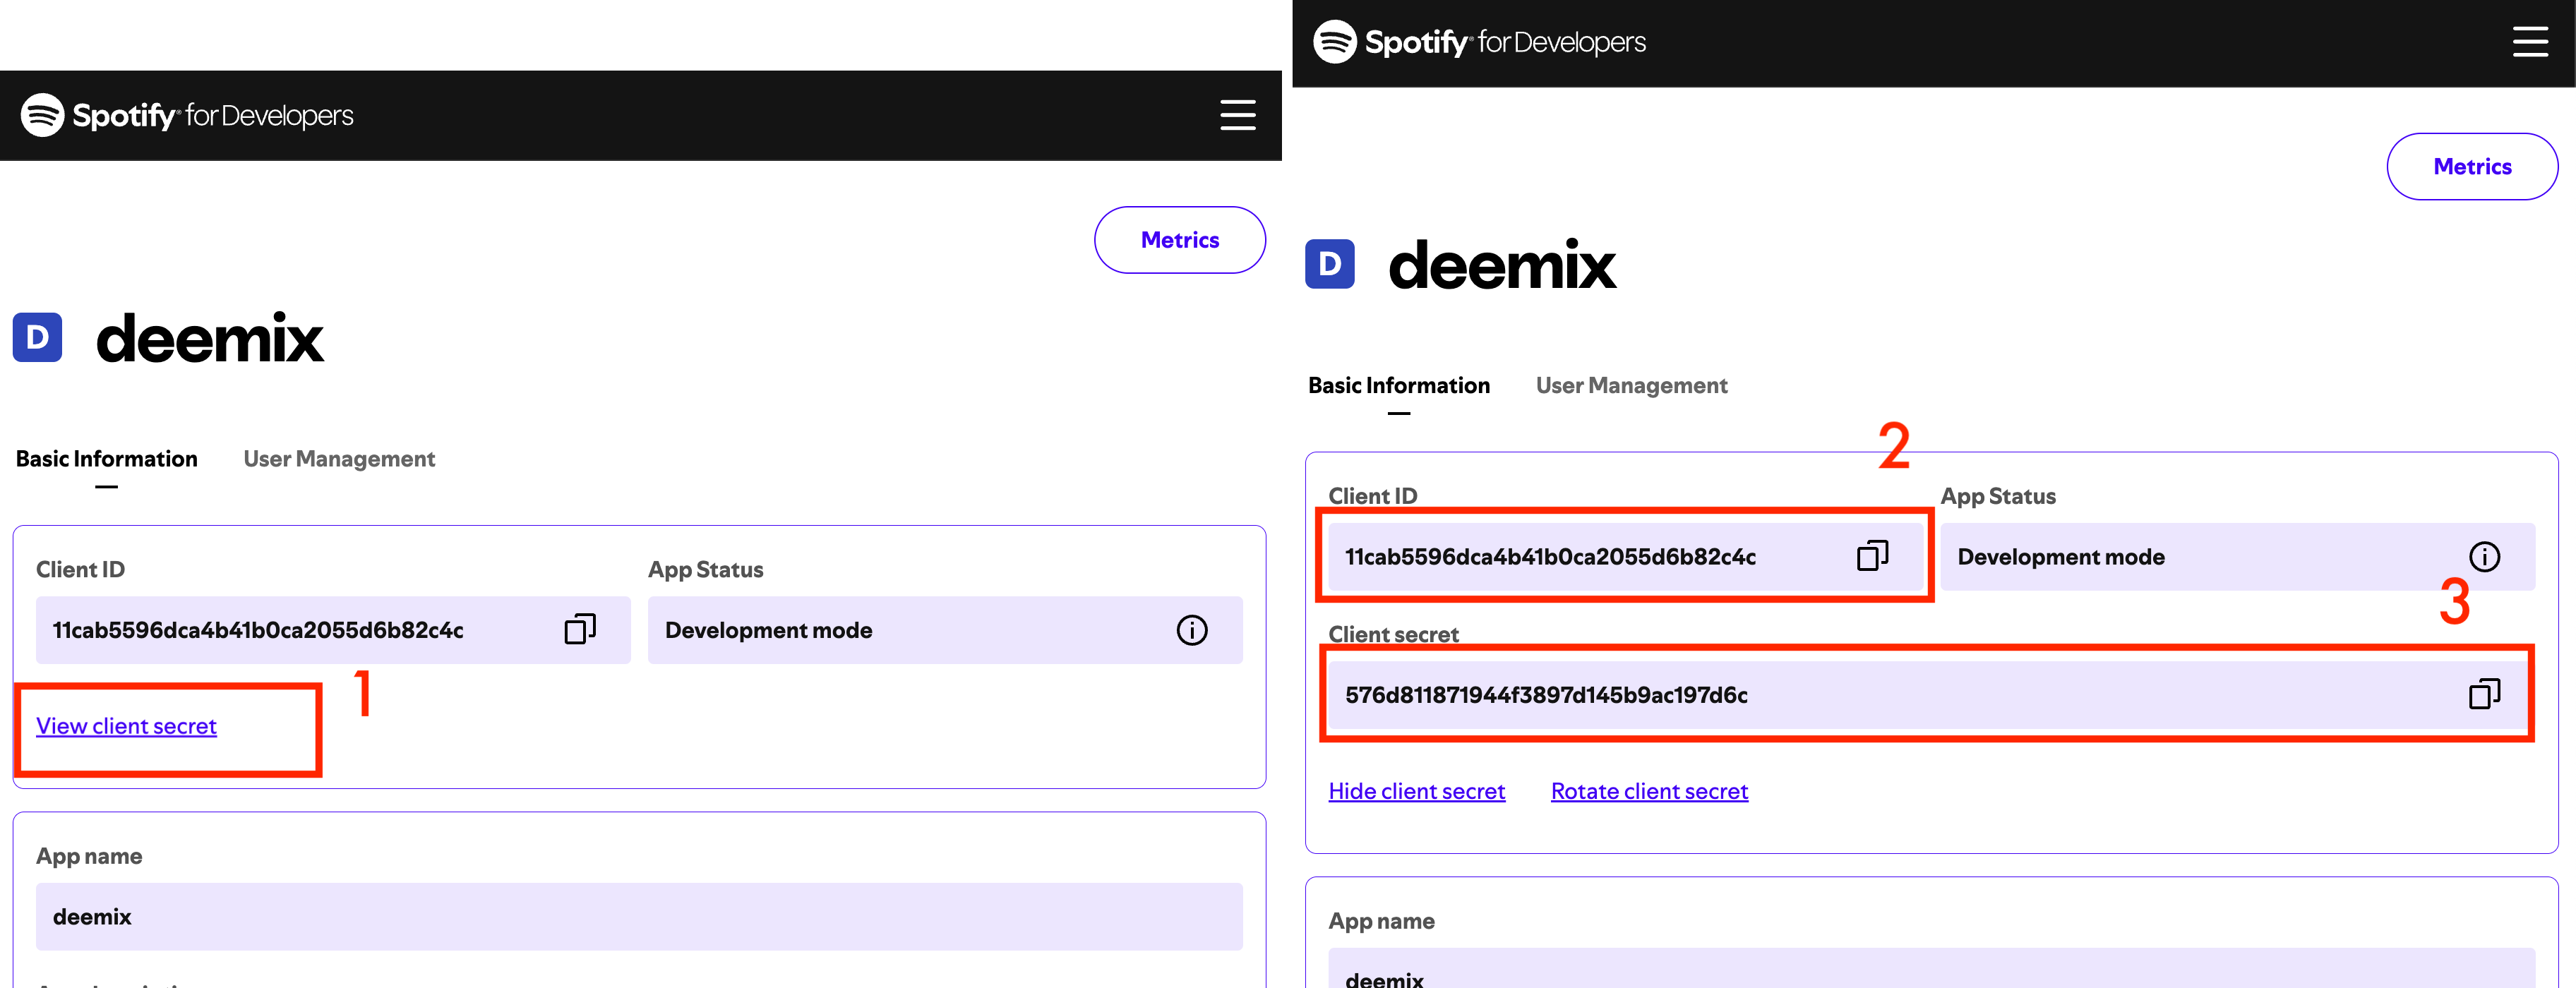This screenshot has width=2576, height=988.
Task: Click View client secret link
Action: point(126,726)
